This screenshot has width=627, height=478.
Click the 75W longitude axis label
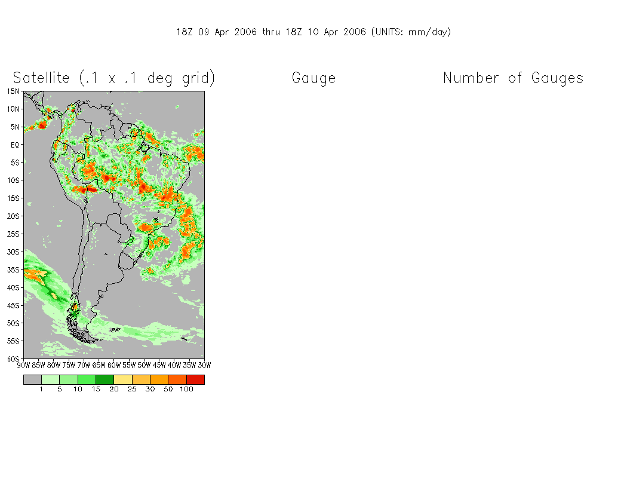[69, 365]
